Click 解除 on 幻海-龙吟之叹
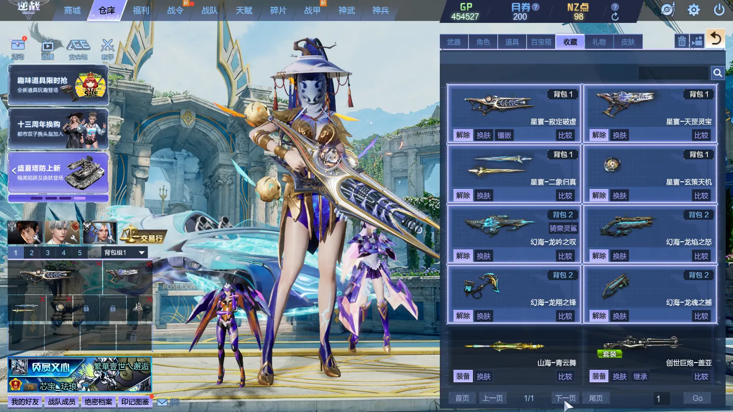 coord(463,256)
